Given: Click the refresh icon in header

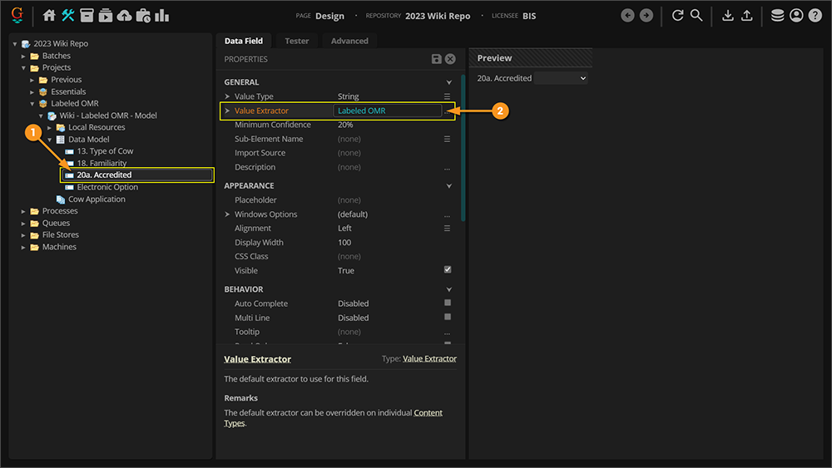Looking at the screenshot, I should pyautogui.click(x=677, y=16).
